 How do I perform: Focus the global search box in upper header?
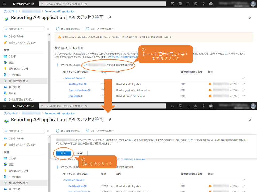tap(102, 4)
